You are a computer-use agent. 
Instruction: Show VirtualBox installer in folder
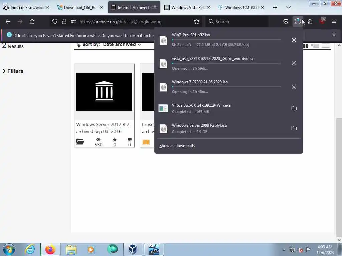(294, 108)
